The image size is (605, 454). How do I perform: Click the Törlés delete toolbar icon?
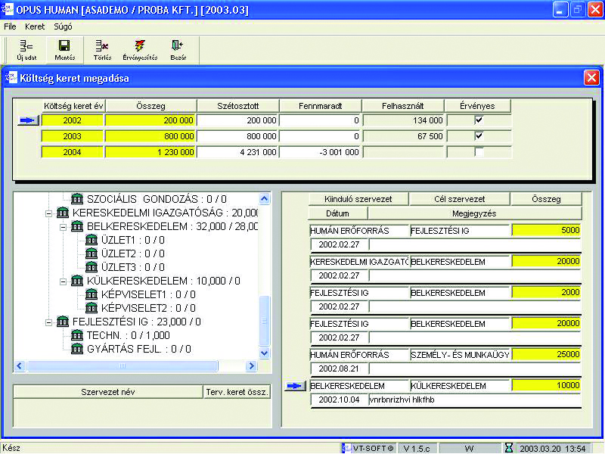pos(102,50)
